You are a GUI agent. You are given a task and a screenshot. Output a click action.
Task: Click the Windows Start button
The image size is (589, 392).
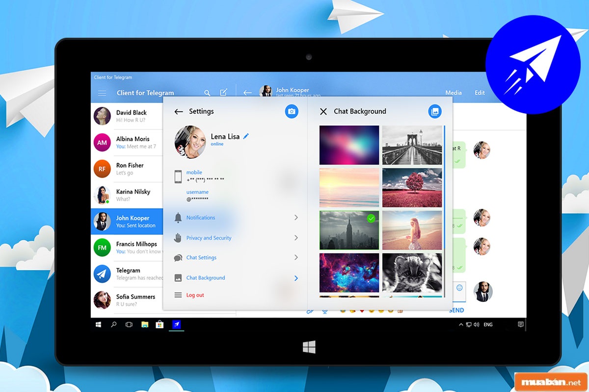99,324
